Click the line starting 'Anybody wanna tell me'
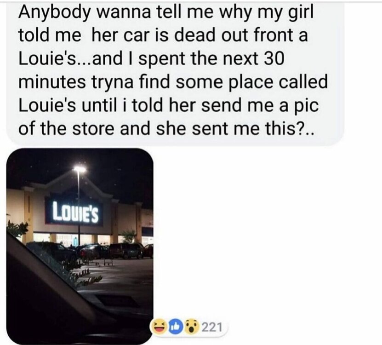The image size is (382, 345). [165, 12]
